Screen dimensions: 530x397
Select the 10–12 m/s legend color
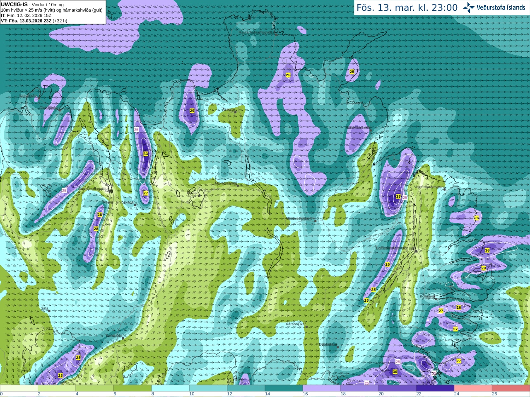pyautogui.click(x=208, y=388)
